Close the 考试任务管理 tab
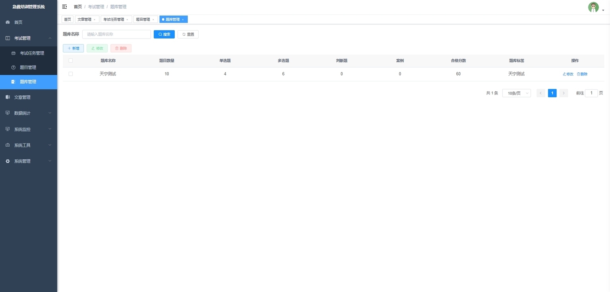The width and height of the screenshot is (610, 292). tap(127, 19)
